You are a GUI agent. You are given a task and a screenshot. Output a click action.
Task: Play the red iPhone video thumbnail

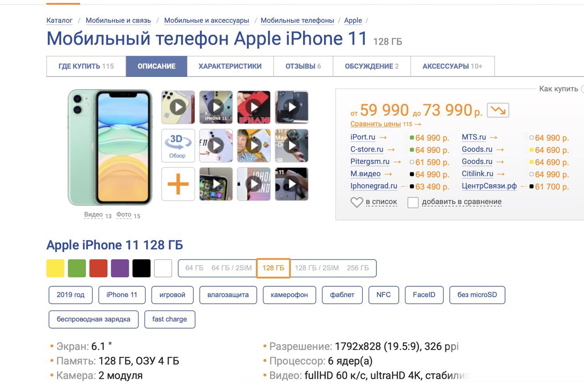pos(254,107)
